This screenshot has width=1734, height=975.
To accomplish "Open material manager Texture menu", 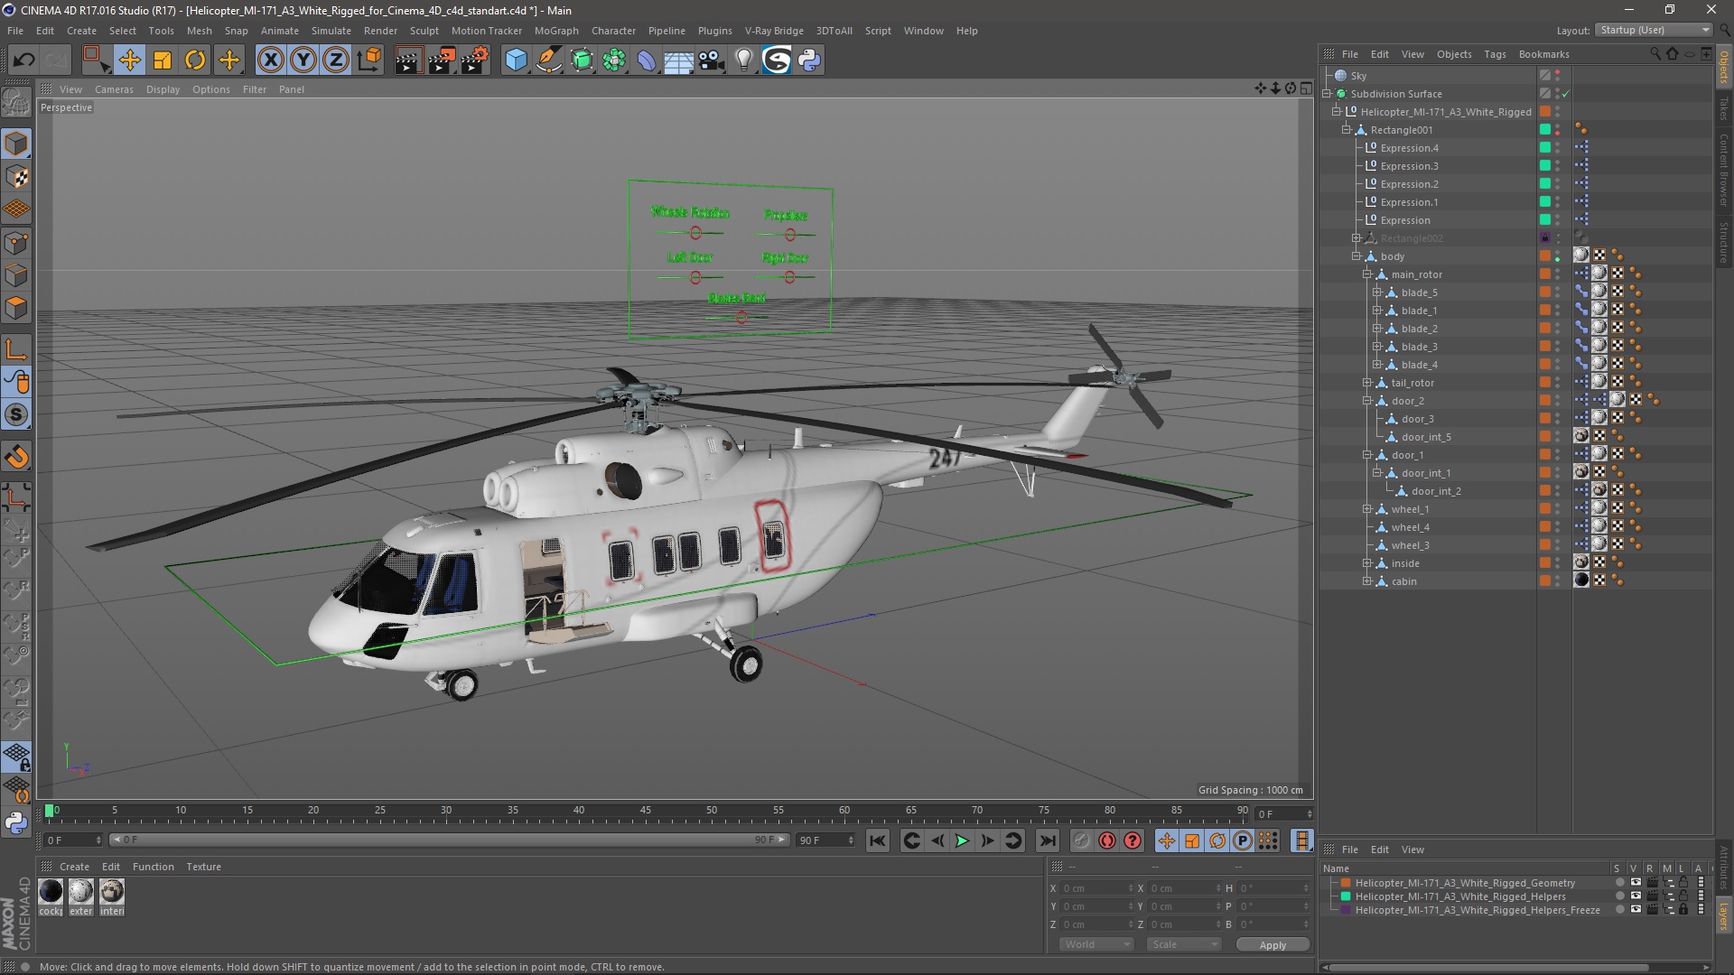I will (x=203, y=867).
